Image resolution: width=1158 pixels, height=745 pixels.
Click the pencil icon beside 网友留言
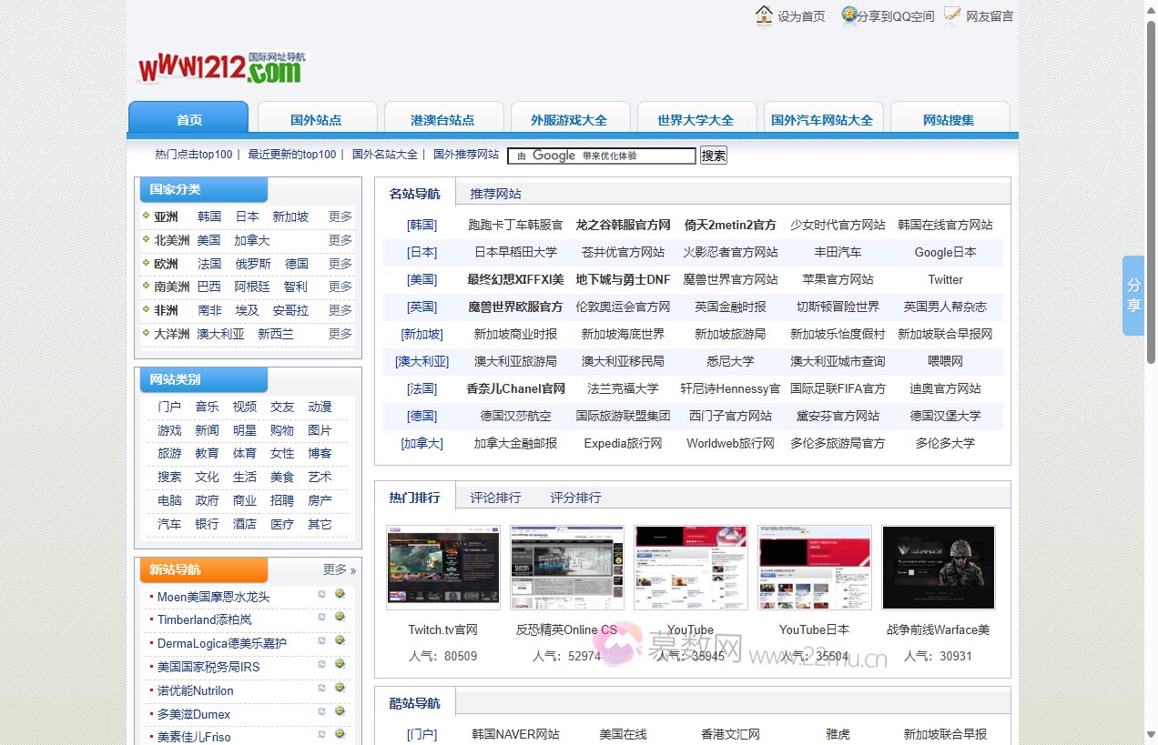pos(950,15)
